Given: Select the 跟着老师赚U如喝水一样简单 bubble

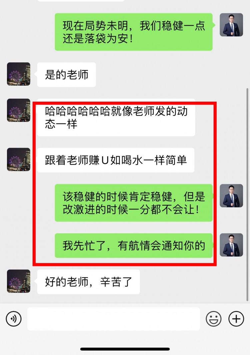Looking at the screenshot, I should coord(116,160).
